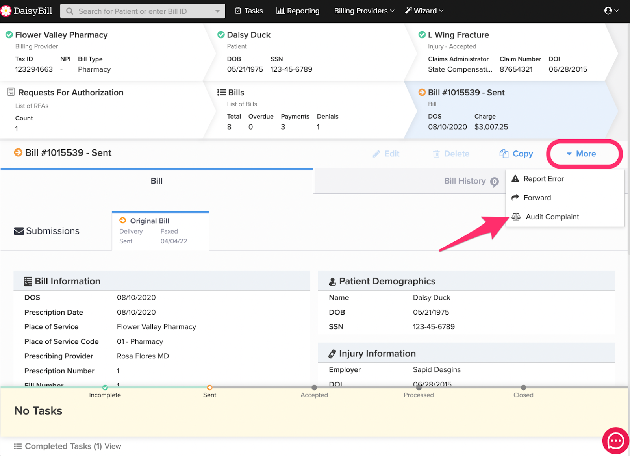Click orange sent icon in Bill breadcrumb
The height and width of the screenshot is (456, 630).
click(x=422, y=92)
